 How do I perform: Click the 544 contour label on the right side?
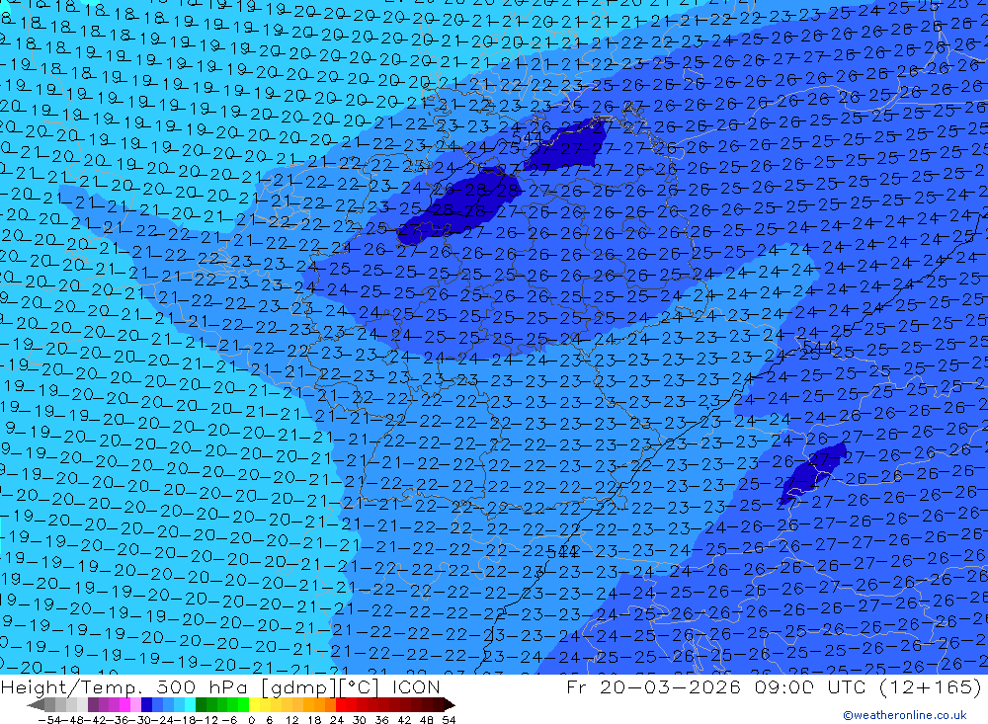(818, 347)
